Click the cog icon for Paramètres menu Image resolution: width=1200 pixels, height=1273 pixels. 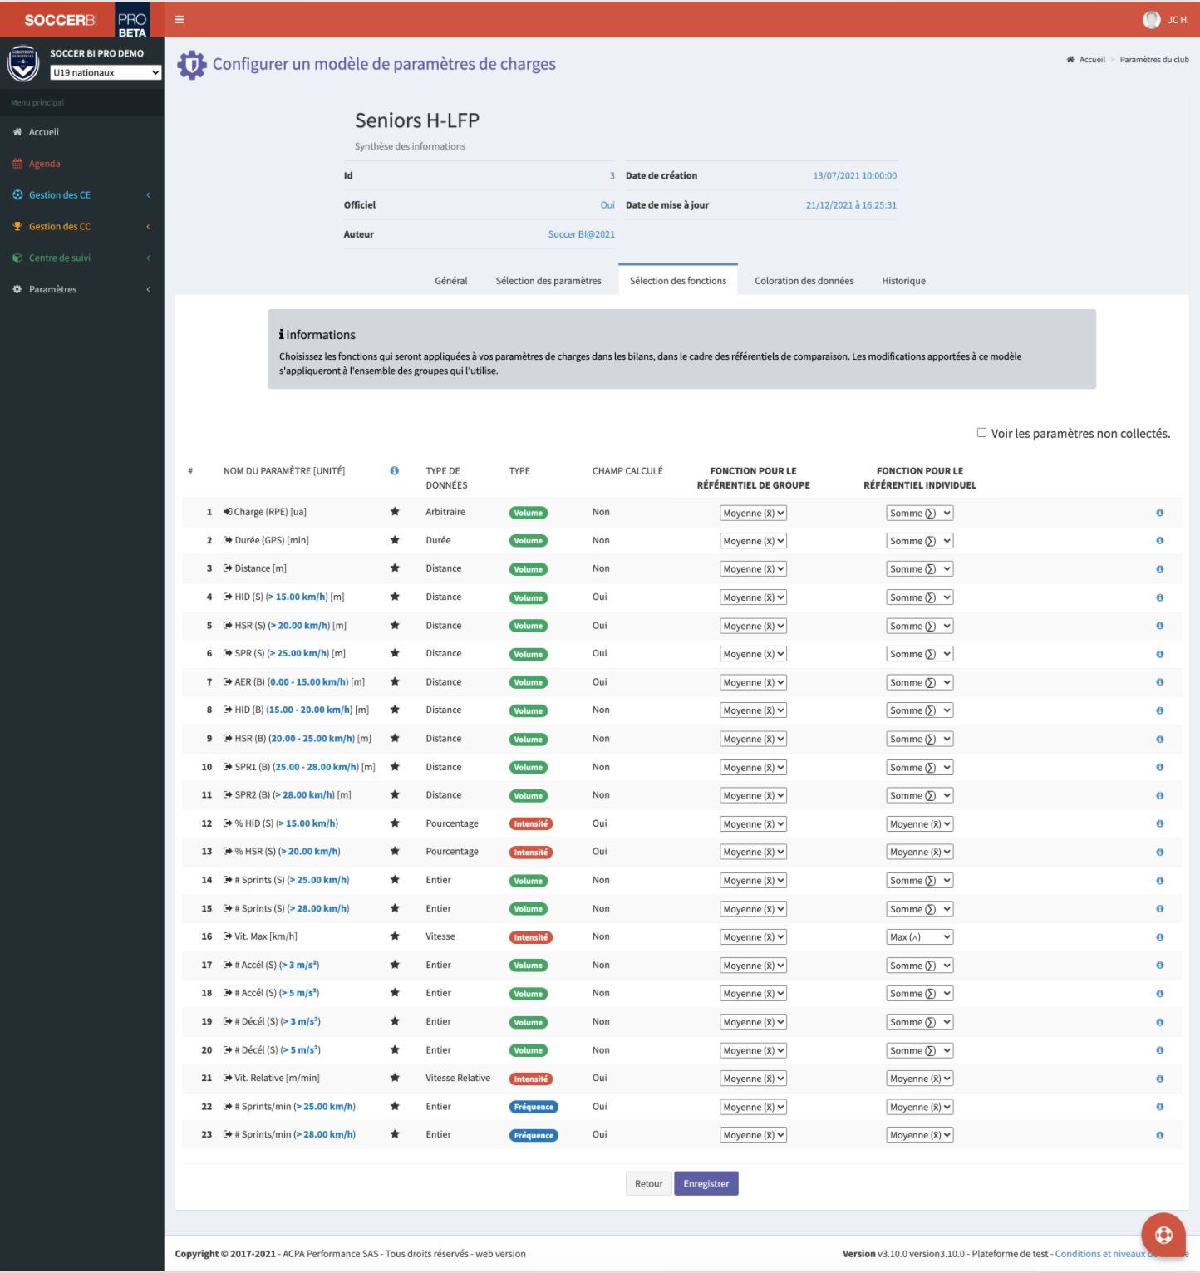tap(17, 289)
